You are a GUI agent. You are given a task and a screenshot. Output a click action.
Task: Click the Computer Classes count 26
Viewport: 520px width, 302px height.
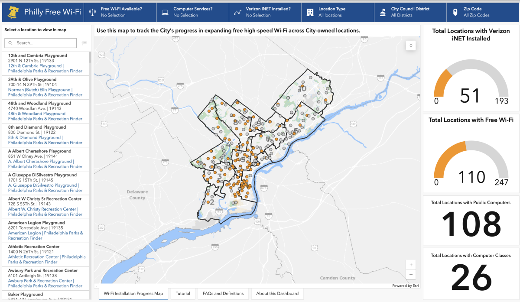click(x=471, y=277)
